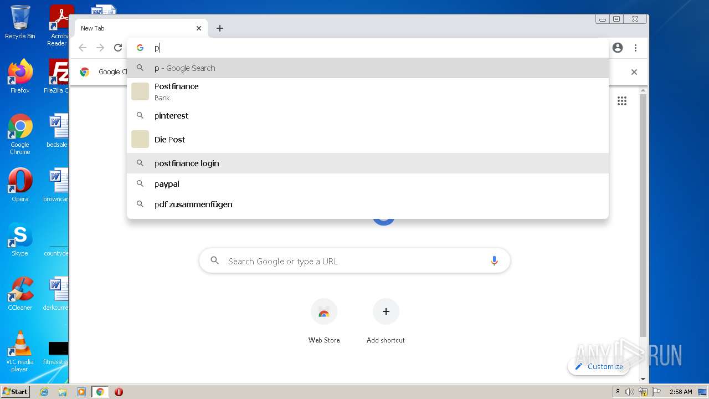Open the Chrome profile avatar icon
The height and width of the screenshot is (399, 709).
(x=618, y=48)
